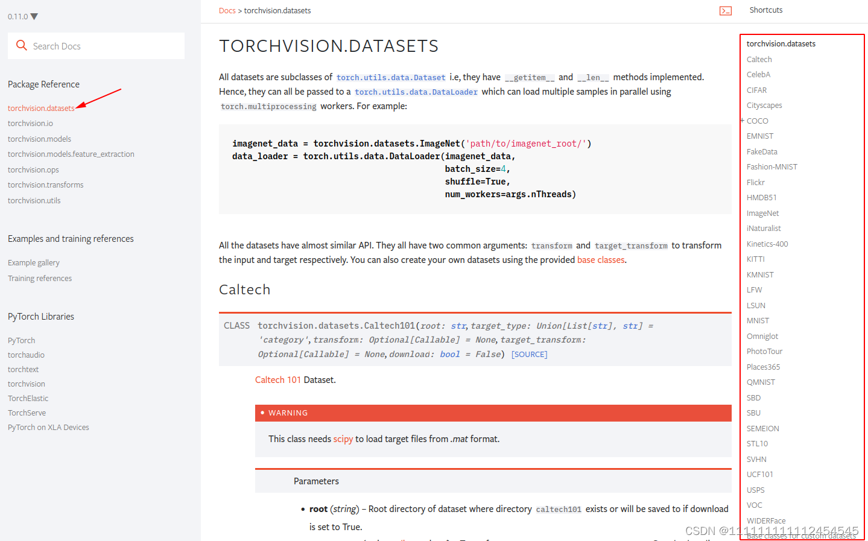Follow the scipy link in warning

click(343, 439)
